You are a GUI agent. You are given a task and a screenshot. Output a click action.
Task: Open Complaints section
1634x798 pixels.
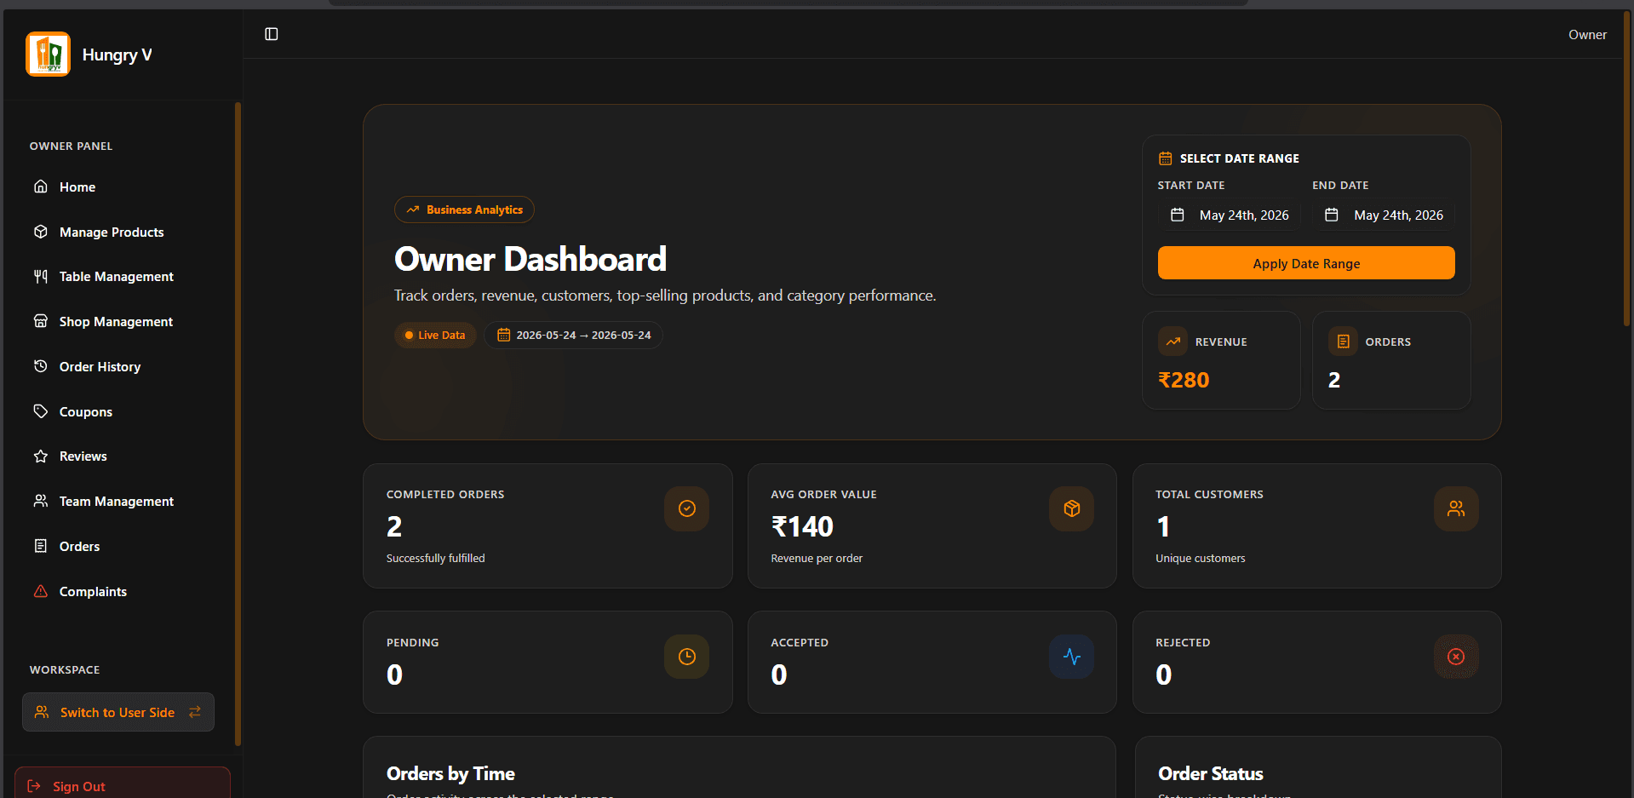(118, 591)
